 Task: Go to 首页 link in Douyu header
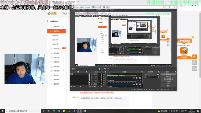pos(65,14)
